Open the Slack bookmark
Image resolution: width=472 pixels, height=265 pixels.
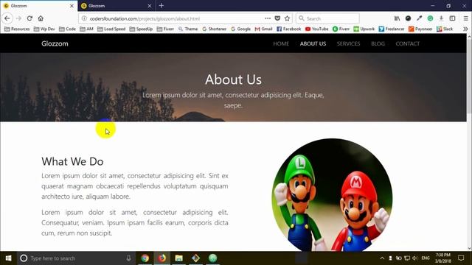[x=445, y=29]
